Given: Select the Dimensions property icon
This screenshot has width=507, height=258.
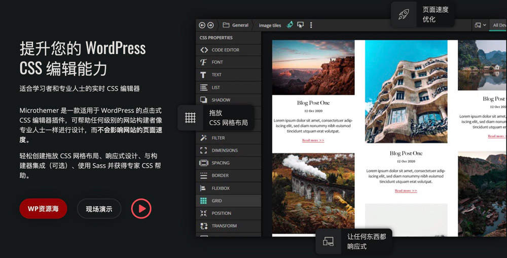Looking at the screenshot, I should (x=203, y=151).
